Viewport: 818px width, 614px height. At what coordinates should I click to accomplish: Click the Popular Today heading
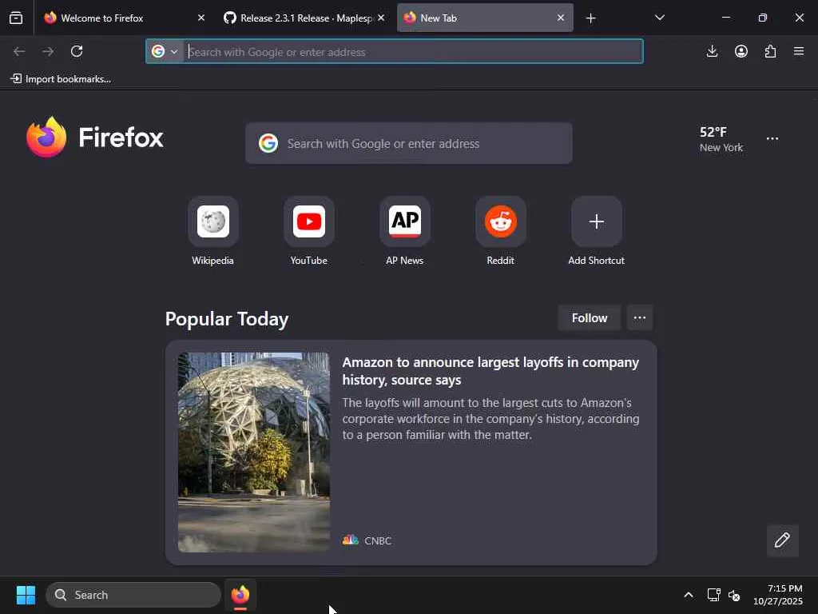coord(227,319)
